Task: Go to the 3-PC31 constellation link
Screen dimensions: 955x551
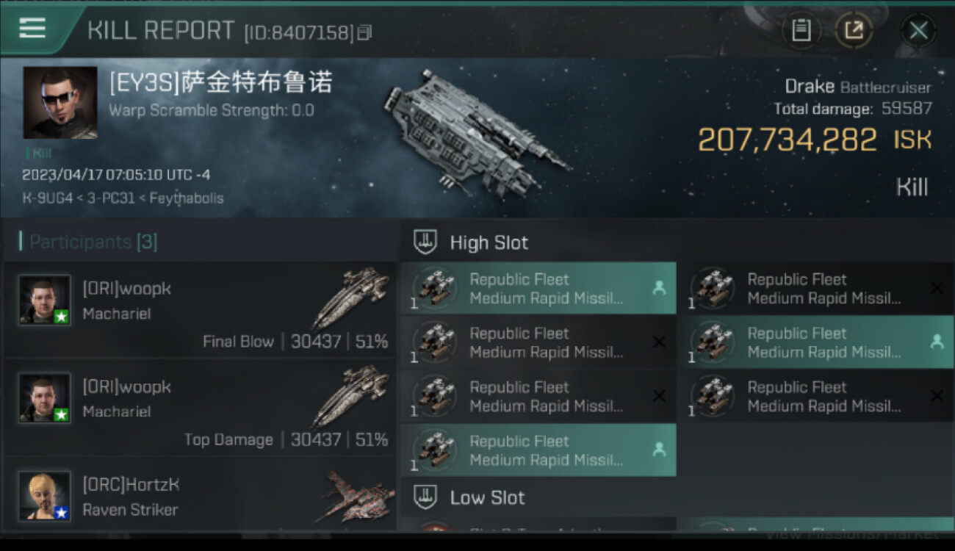Action: point(110,198)
